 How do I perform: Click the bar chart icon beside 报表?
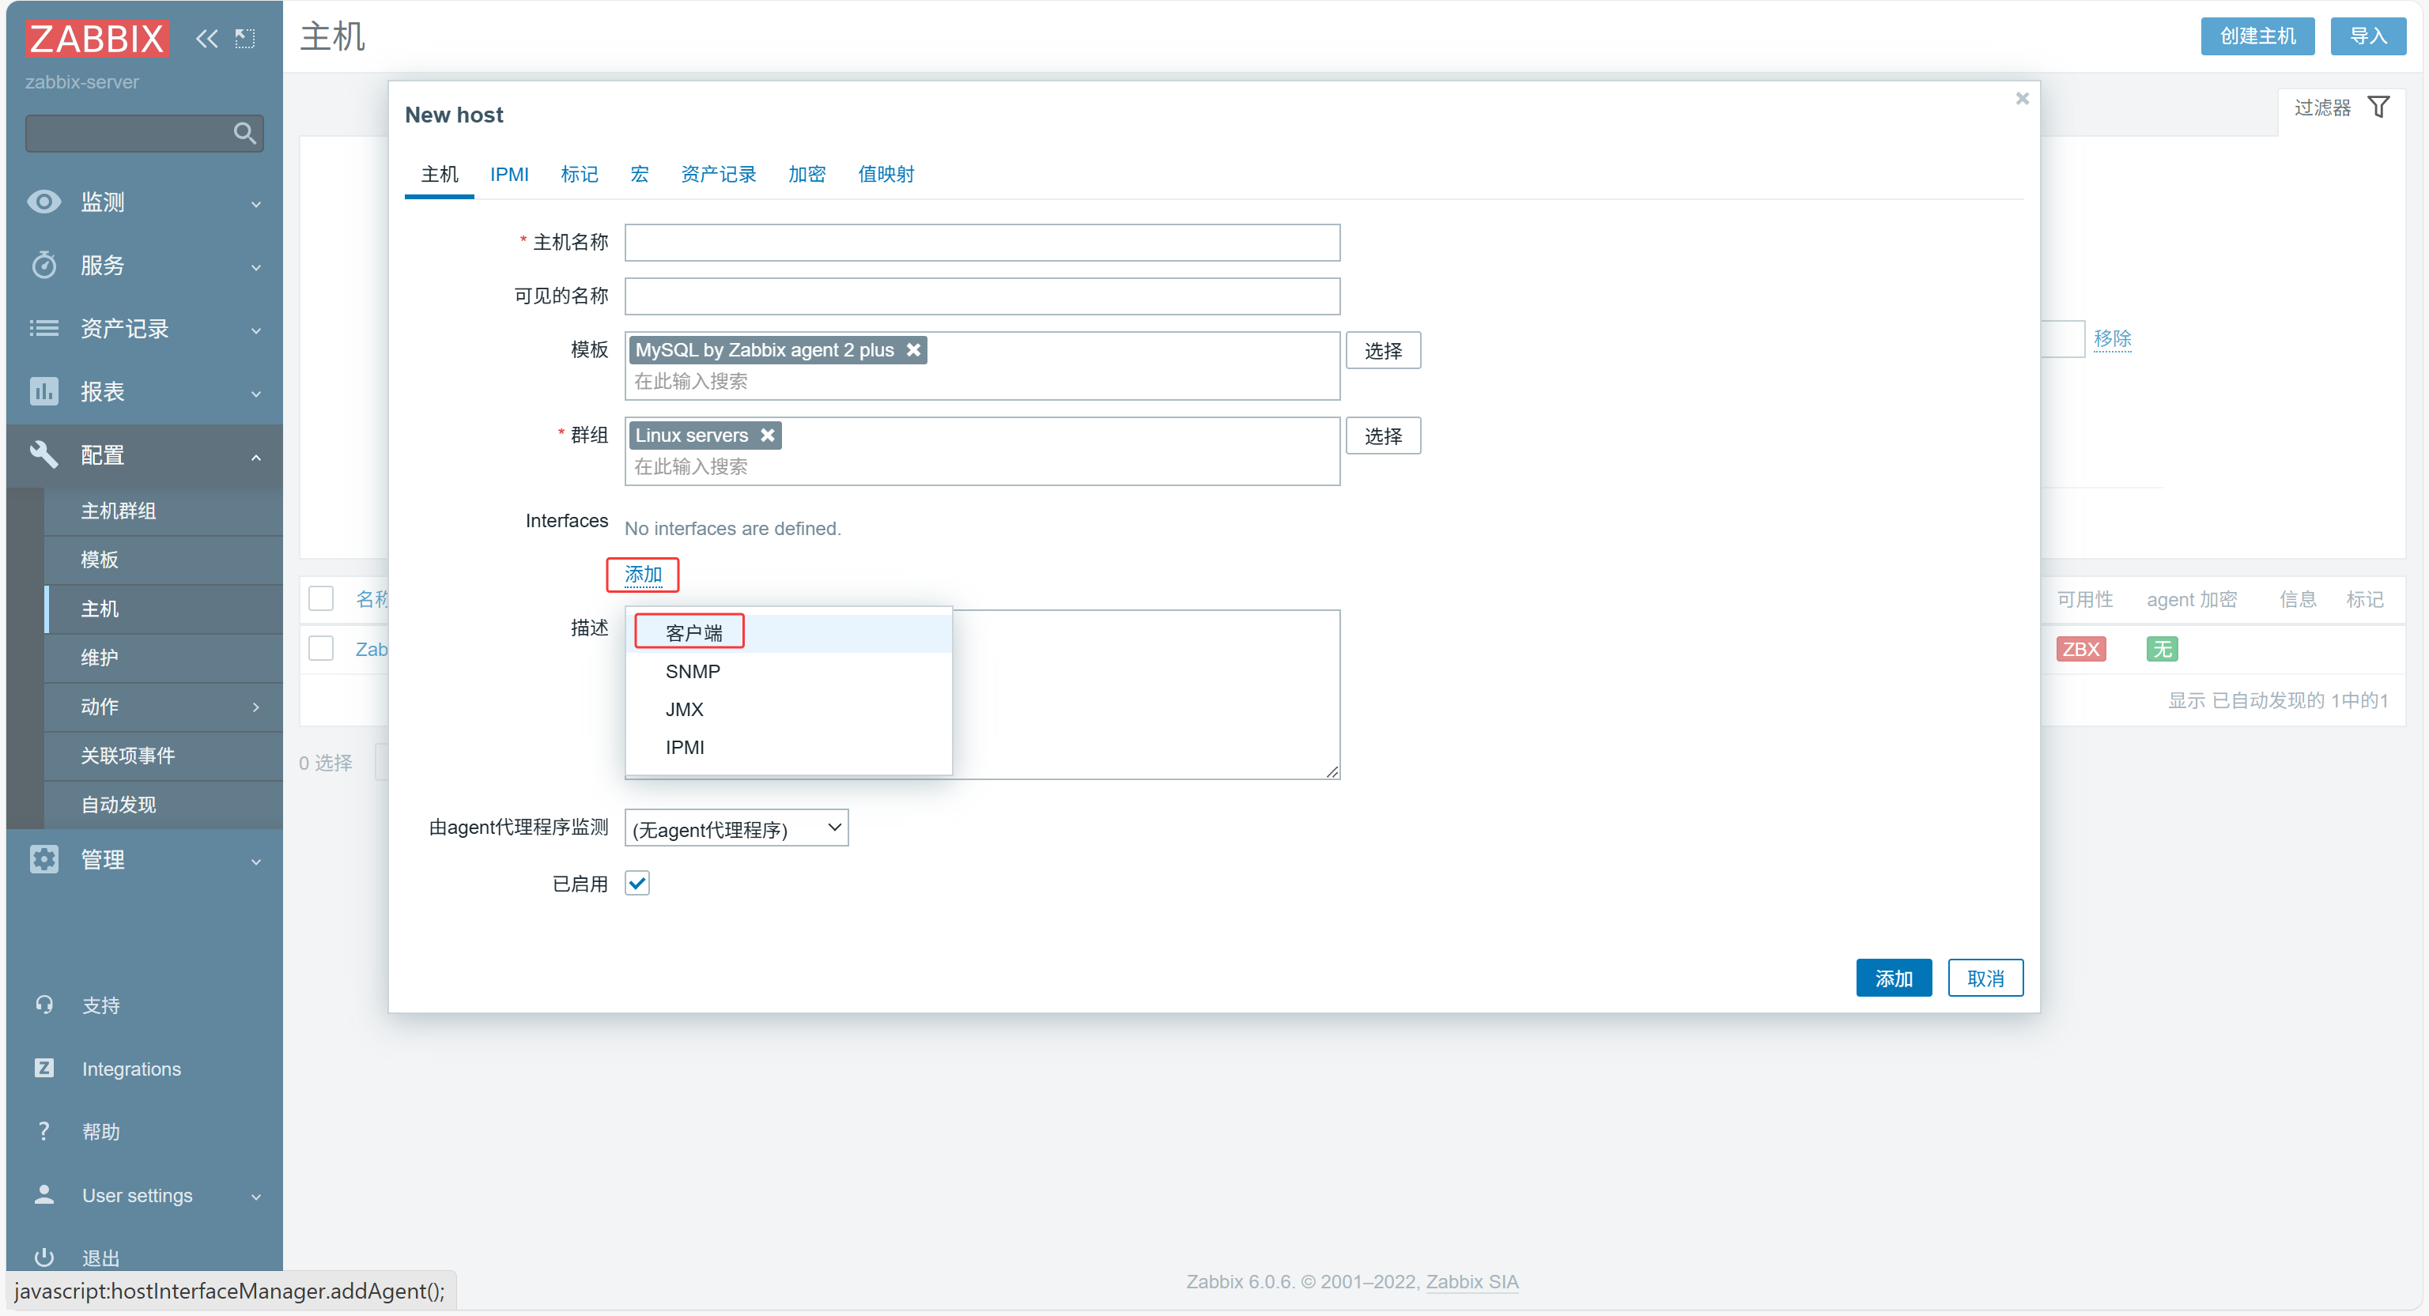(x=44, y=391)
